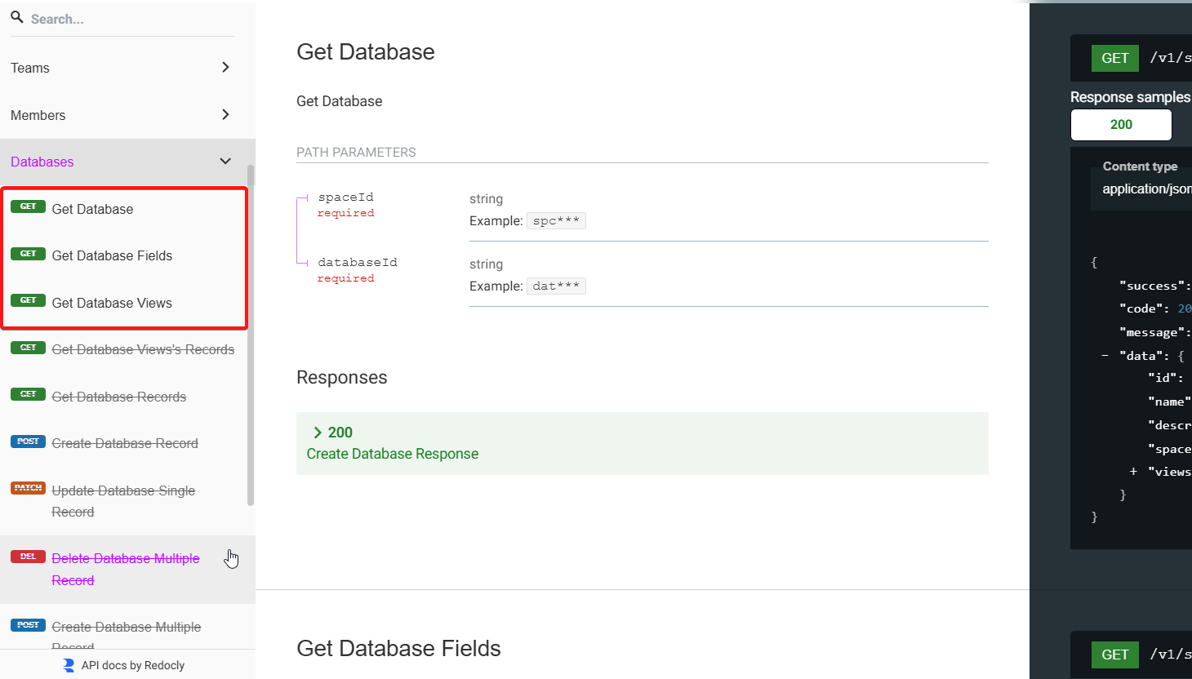Viewport: 1192px width, 679px height.
Task: Click the Search input field
Action: pyautogui.click(x=131, y=19)
